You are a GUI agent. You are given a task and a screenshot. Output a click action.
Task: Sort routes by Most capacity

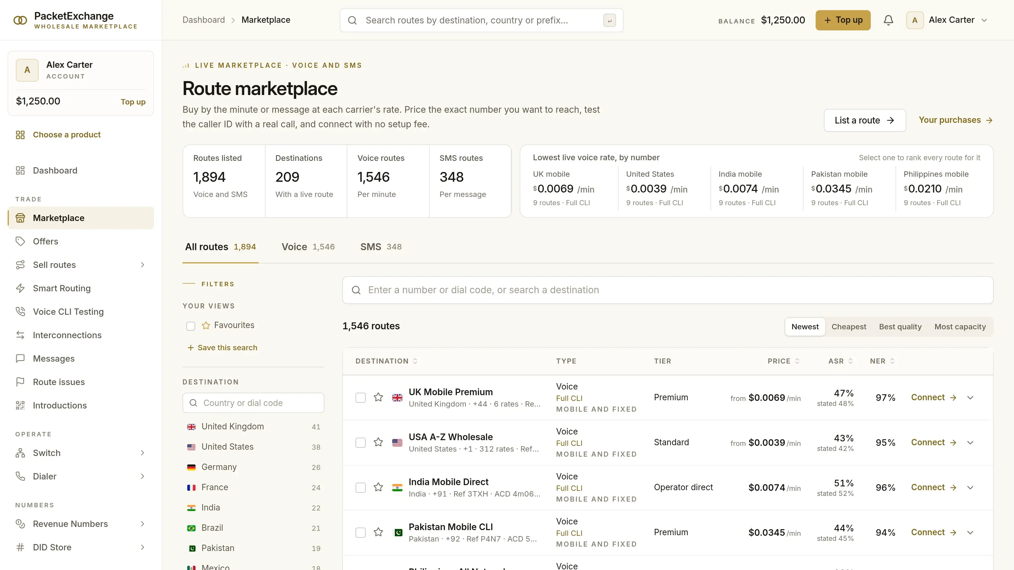click(x=960, y=327)
